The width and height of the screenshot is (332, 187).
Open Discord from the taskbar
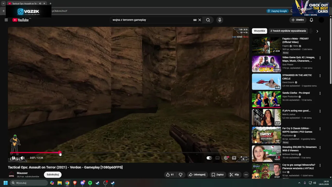pyautogui.click(x=82, y=183)
